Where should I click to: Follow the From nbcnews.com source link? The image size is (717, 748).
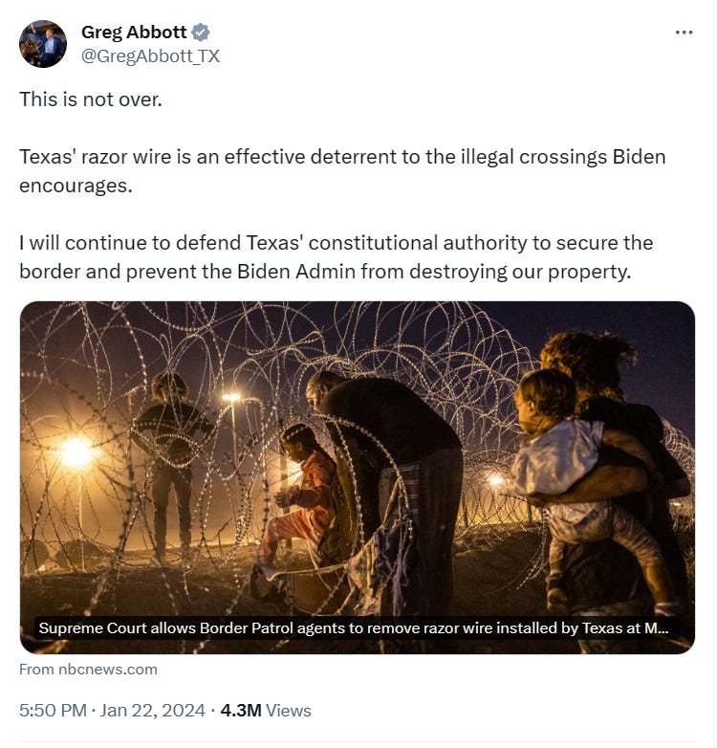pos(88,670)
